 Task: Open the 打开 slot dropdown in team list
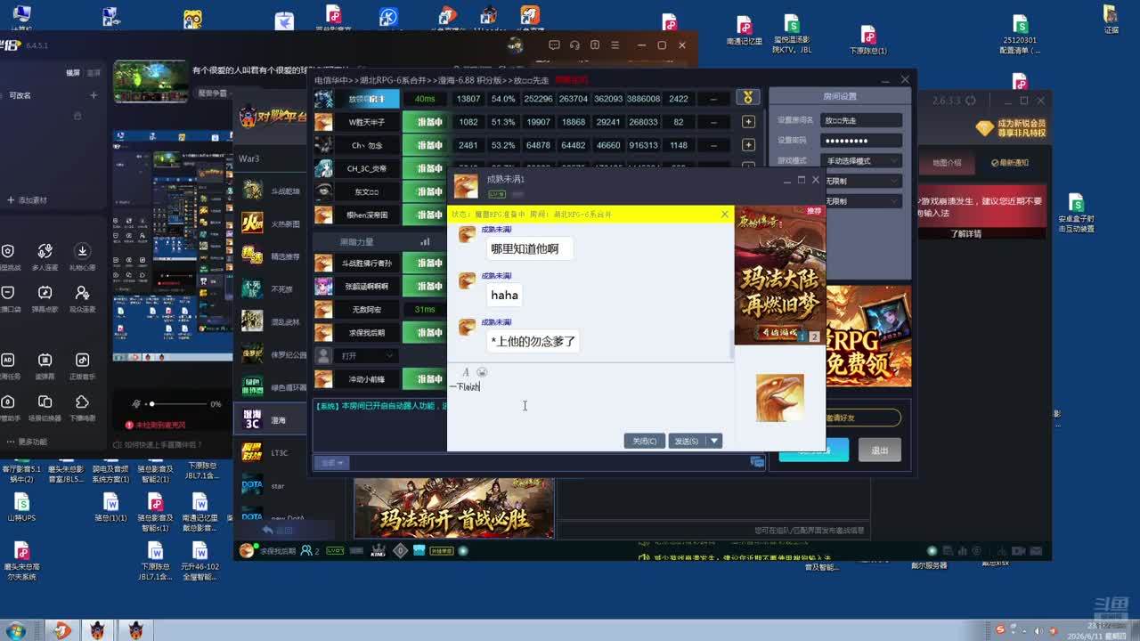(367, 355)
